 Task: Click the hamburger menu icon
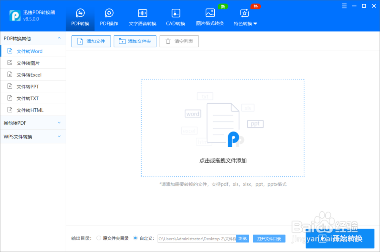[344, 6]
